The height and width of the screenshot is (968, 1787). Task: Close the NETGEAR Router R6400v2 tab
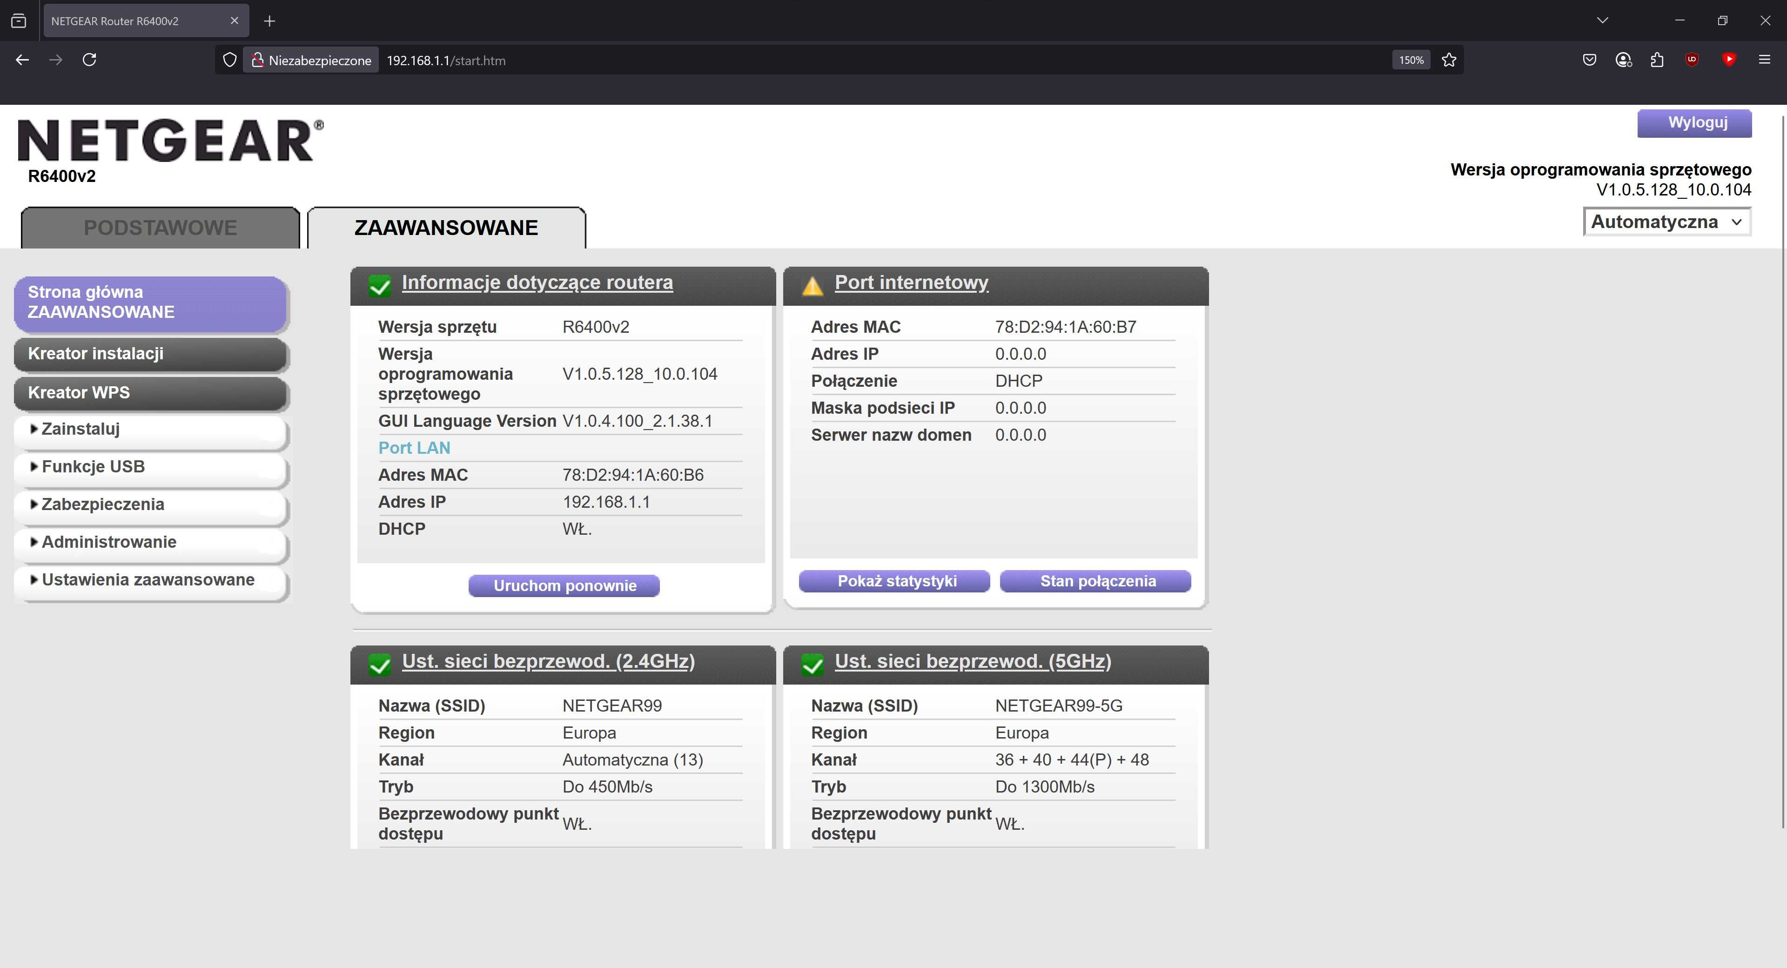235,21
